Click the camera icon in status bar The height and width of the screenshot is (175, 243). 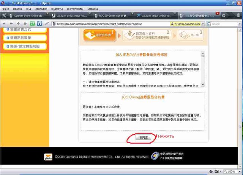pyautogui.click(x=216, y=171)
